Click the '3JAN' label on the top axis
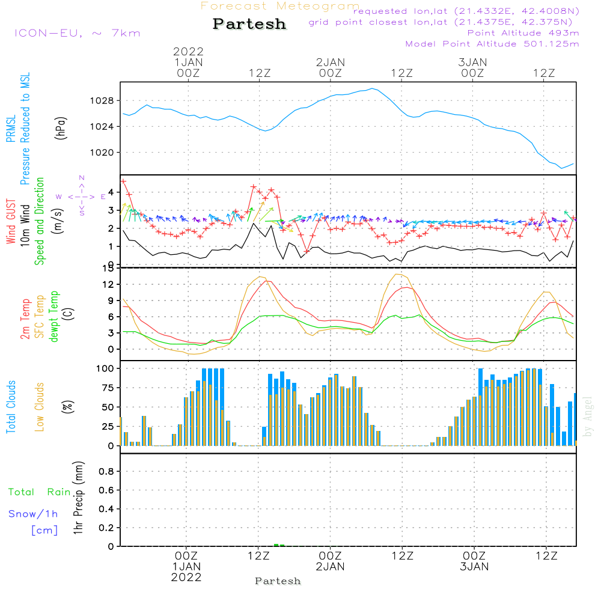 tap(472, 62)
